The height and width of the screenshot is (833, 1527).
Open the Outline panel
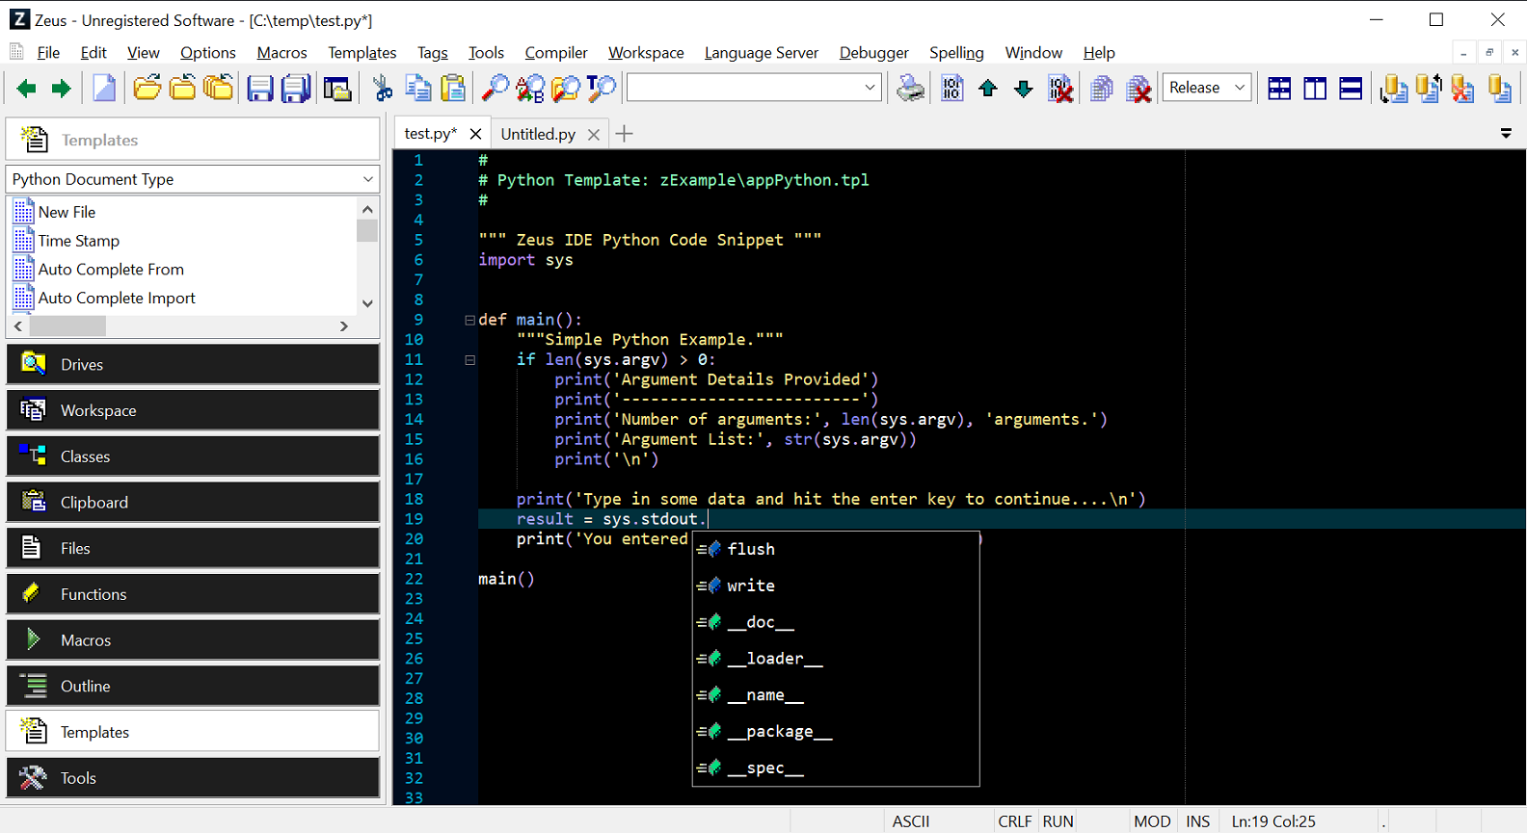pos(193,686)
